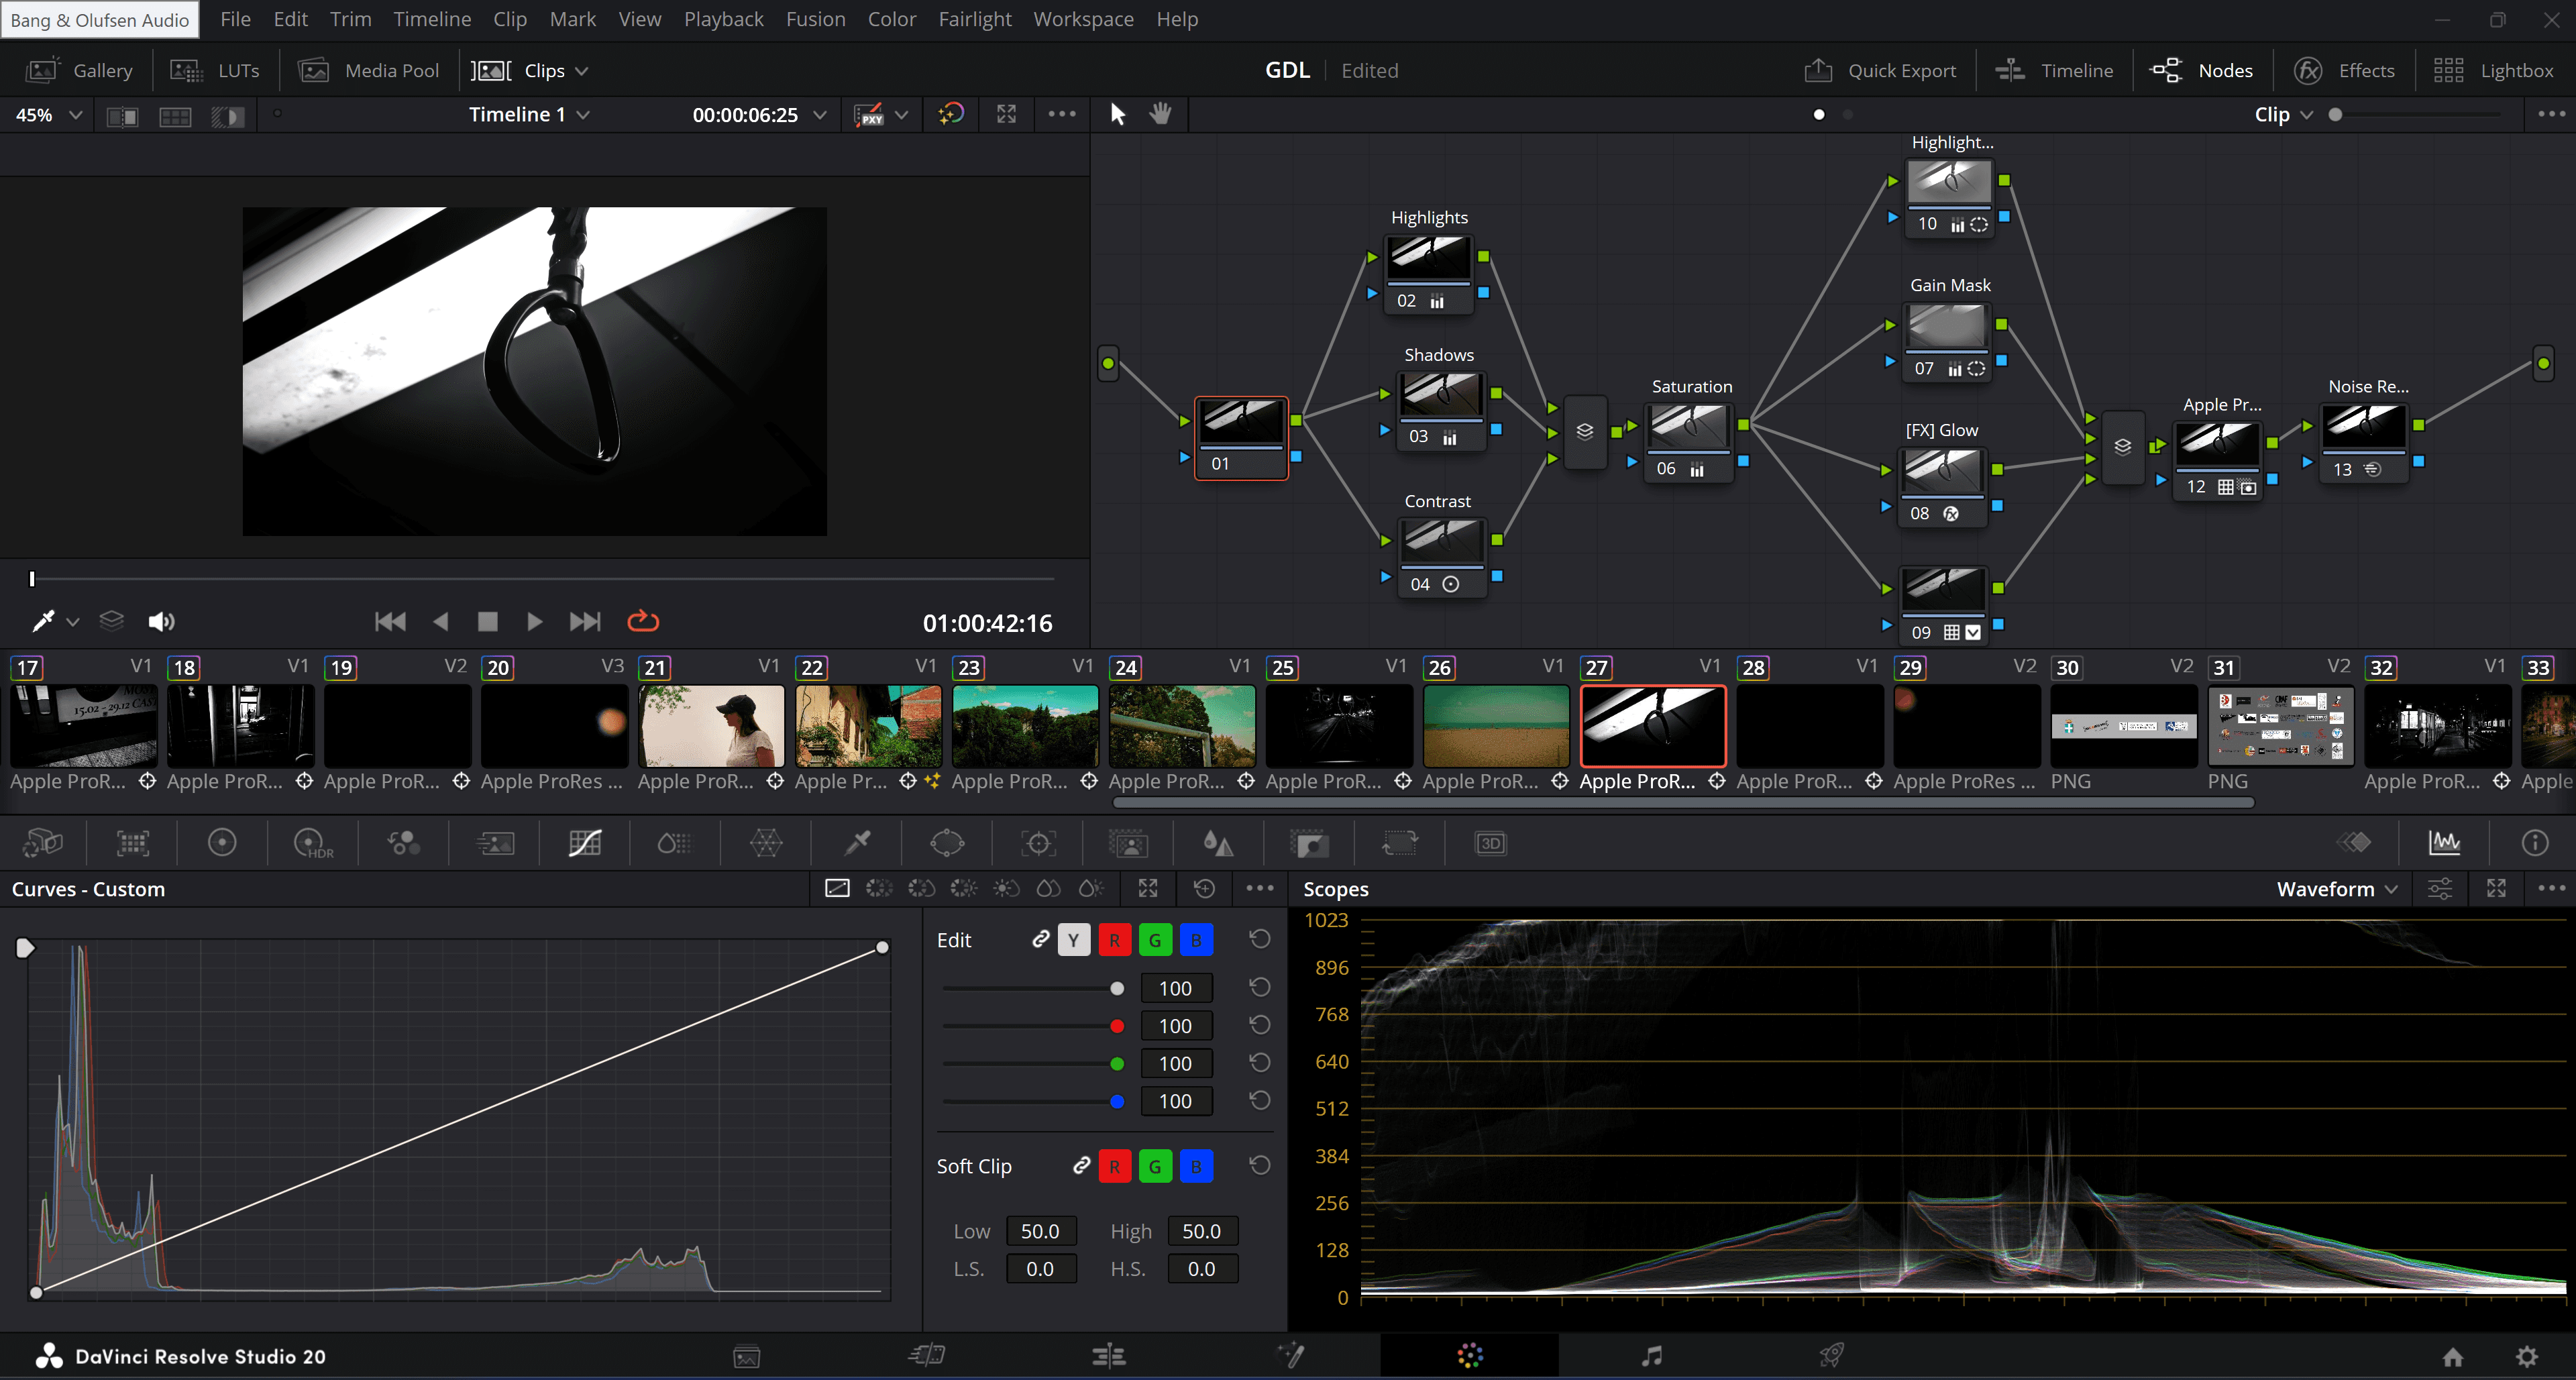The width and height of the screenshot is (2576, 1380).
Task: Toggle loop playback button
Action: point(642,621)
